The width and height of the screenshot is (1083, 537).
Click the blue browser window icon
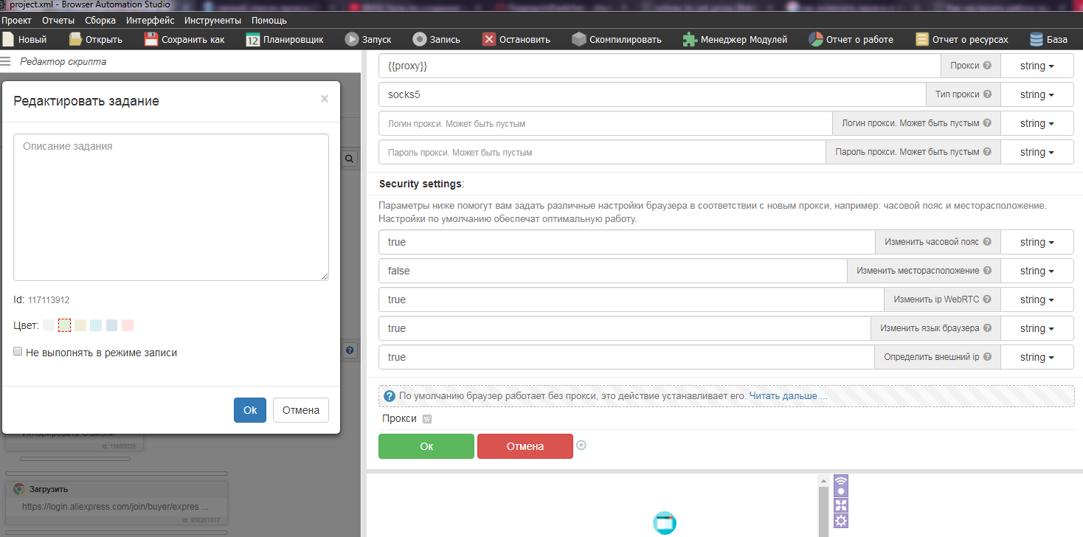click(x=665, y=522)
